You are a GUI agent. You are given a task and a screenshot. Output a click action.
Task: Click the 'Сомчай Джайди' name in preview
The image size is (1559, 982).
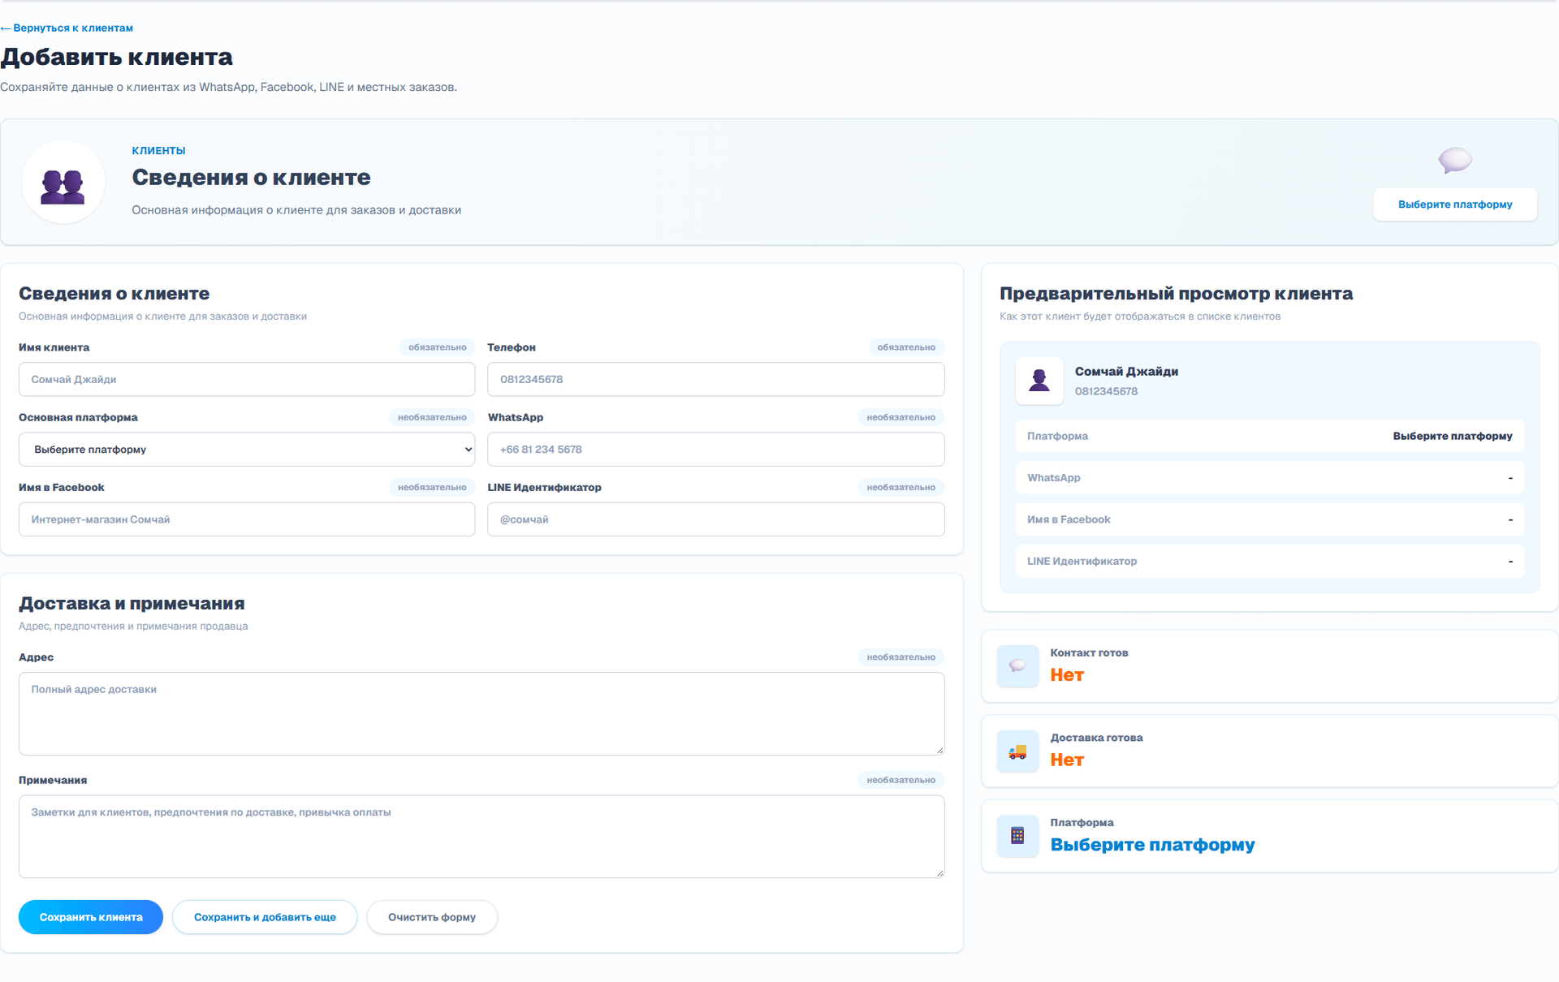coord(1126,372)
